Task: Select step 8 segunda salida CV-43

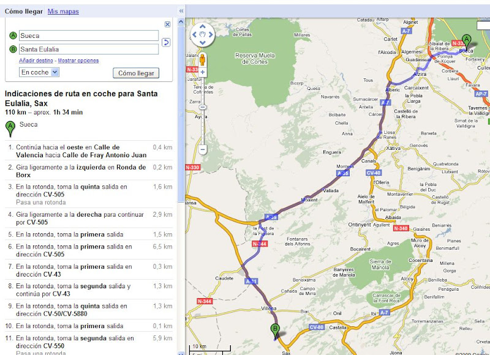Action: click(89, 290)
